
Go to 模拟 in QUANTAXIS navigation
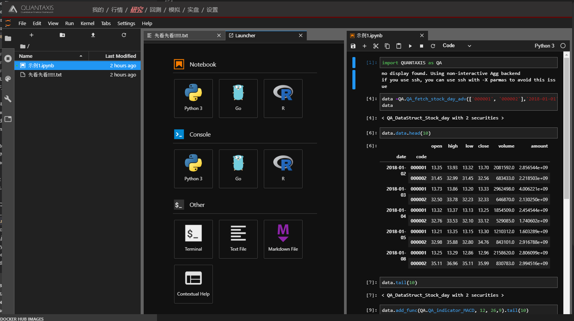click(174, 10)
